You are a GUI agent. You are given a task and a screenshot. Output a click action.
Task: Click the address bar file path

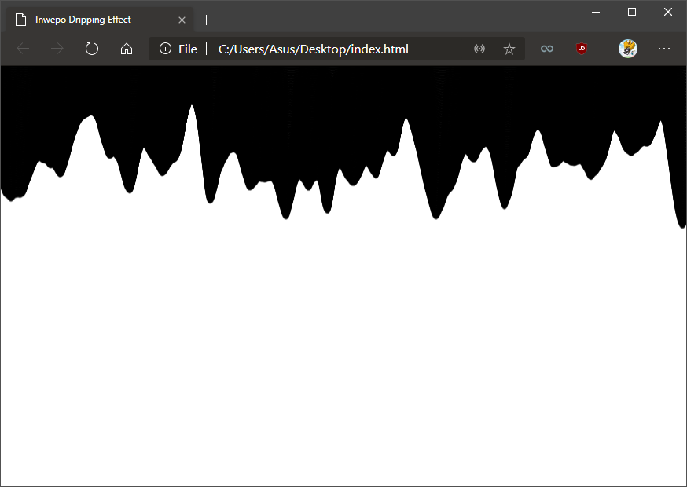[314, 49]
